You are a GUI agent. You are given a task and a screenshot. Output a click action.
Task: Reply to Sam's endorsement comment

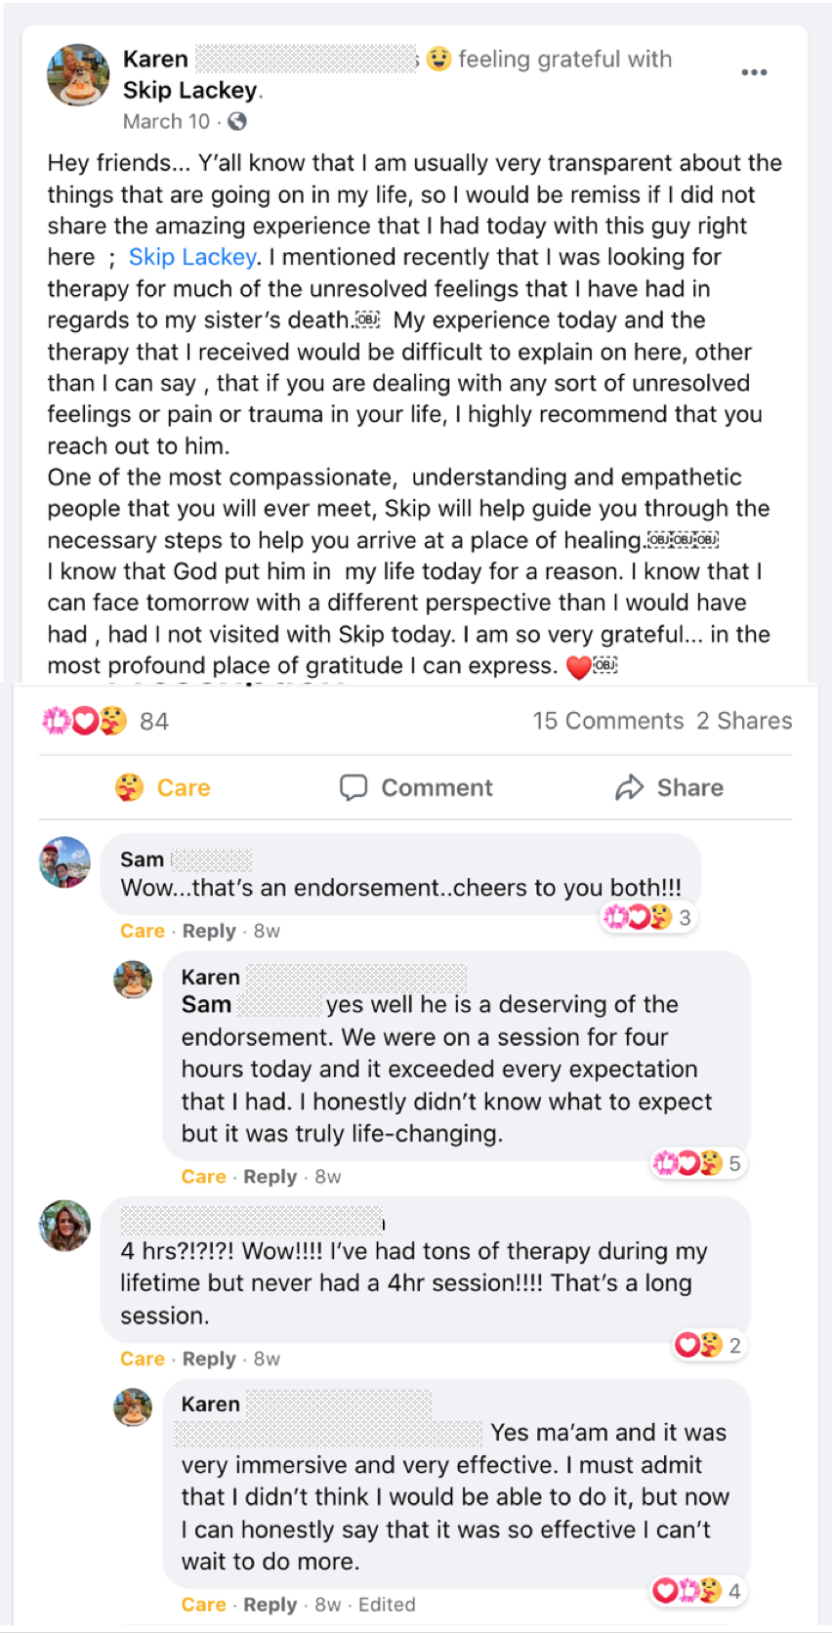click(x=209, y=931)
